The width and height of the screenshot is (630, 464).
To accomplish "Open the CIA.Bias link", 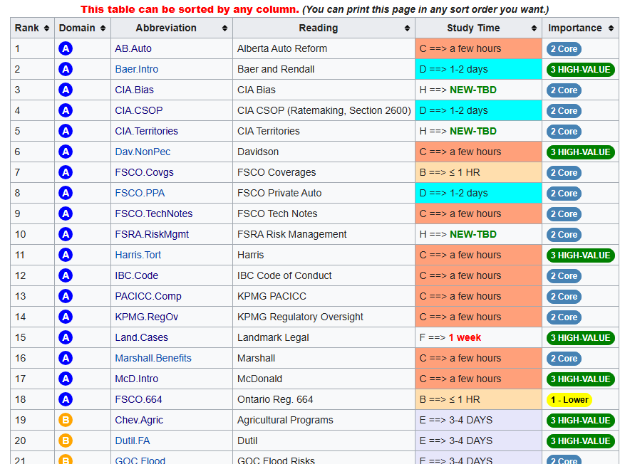I will (134, 90).
